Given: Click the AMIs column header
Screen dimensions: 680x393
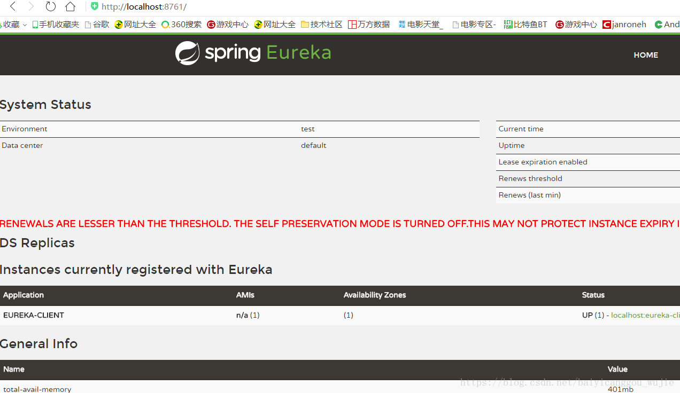Looking at the screenshot, I should point(245,295).
